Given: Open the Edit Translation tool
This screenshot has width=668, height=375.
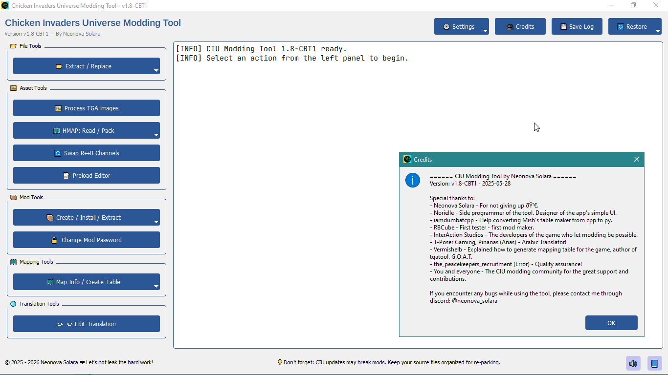Looking at the screenshot, I should pyautogui.click(x=87, y=324).
